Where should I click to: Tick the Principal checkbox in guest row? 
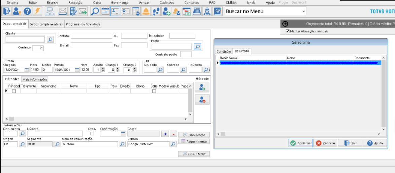14,91
